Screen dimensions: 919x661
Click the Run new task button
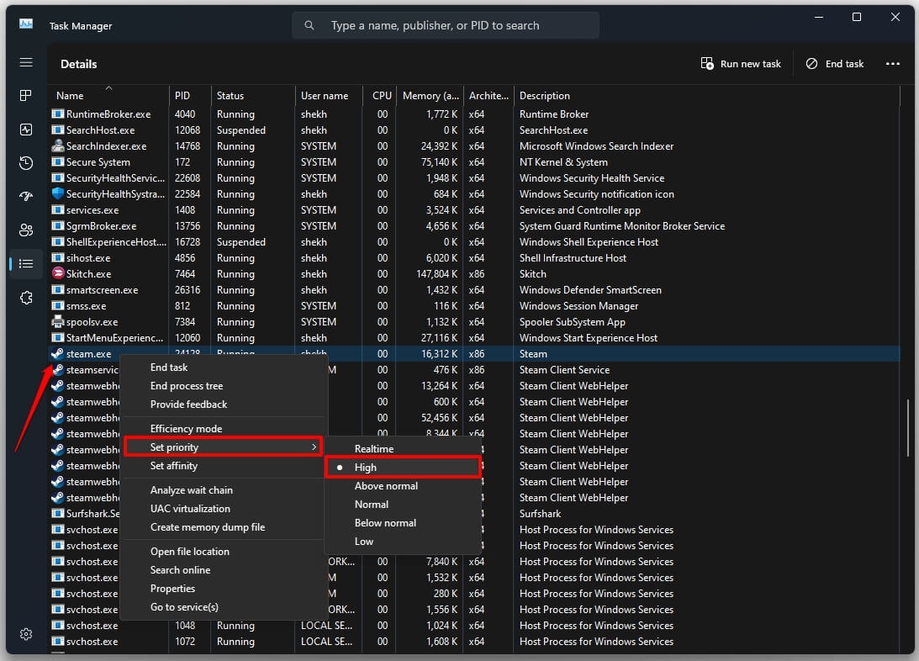[741, 64]
